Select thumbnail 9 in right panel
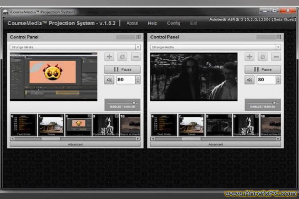Screen dimensions: 299x199 click(246, 125)
